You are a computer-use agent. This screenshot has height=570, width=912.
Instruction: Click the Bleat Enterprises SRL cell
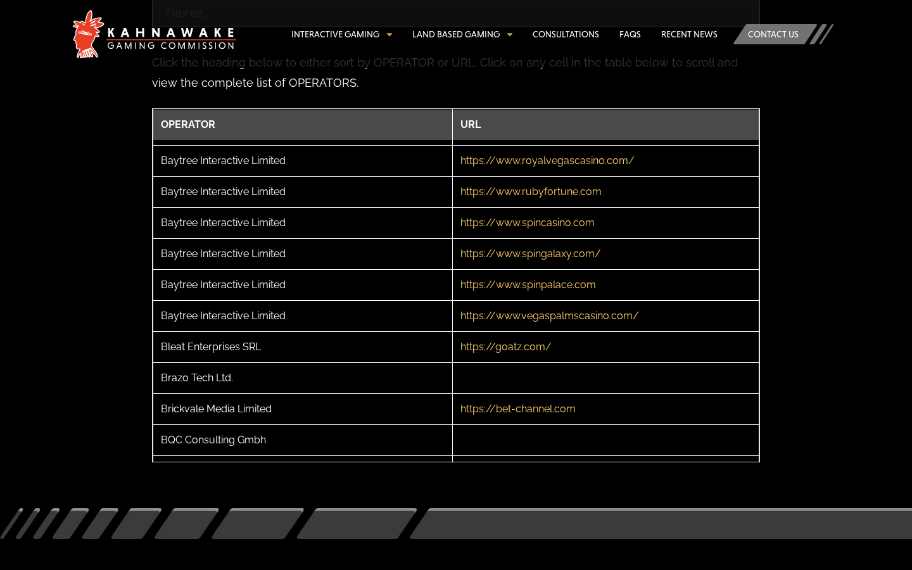click(x=303, y=347)
